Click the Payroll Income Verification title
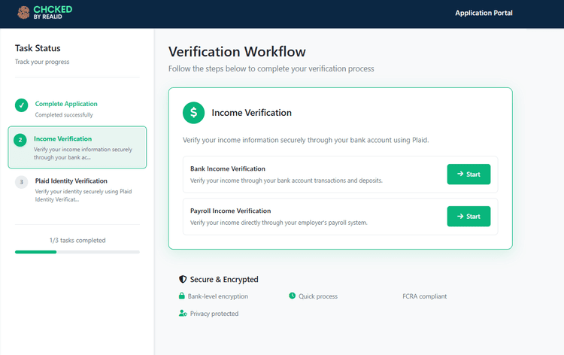 coord(231,211)
